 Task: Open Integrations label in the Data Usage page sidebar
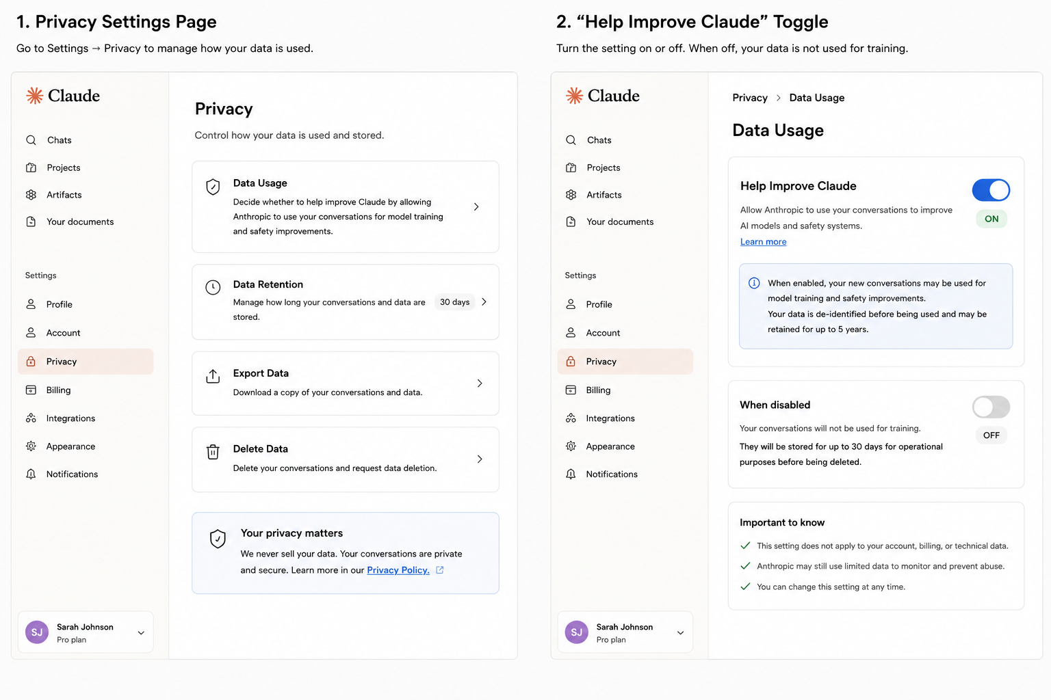[x=610, y=418]
